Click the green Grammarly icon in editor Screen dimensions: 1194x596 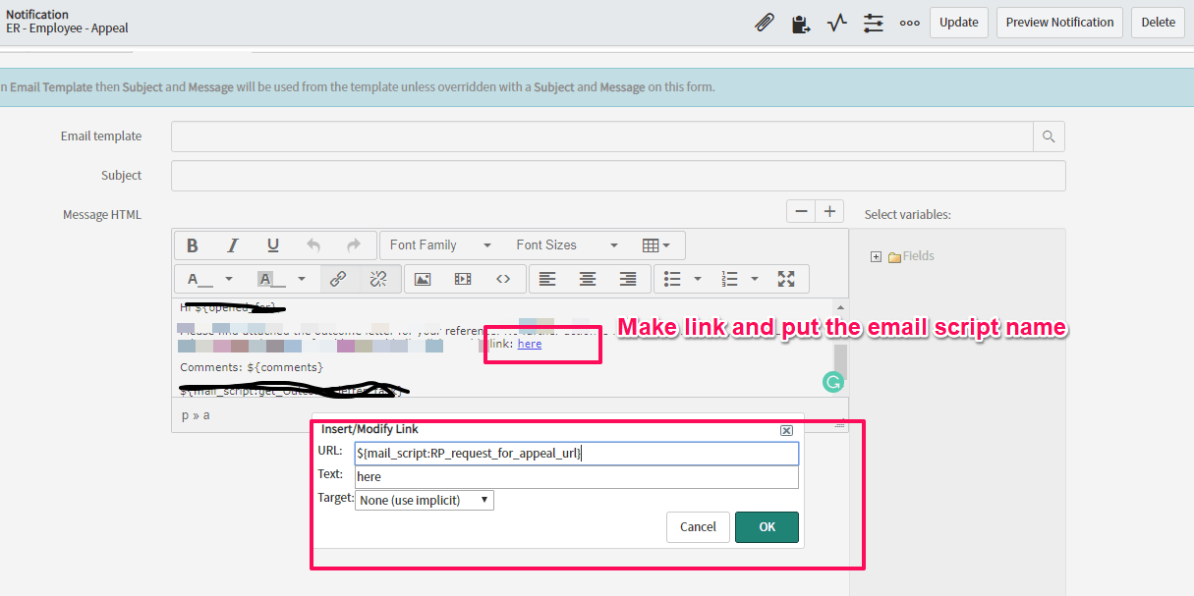(x=833, y=382)
